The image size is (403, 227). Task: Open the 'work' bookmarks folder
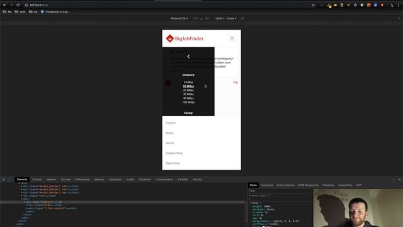(20, 11)
